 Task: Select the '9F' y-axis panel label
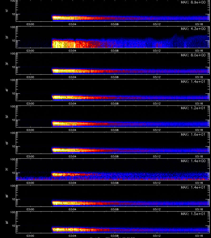[x=7, y=222]
